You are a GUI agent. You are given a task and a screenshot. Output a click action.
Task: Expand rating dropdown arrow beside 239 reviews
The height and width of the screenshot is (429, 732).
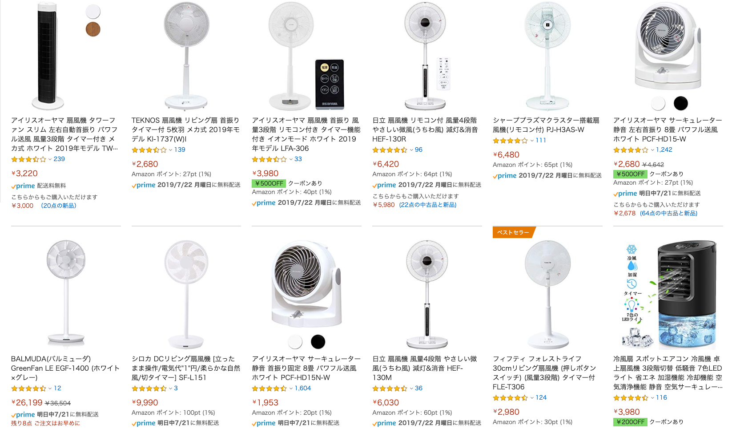[x=50, y=159]
